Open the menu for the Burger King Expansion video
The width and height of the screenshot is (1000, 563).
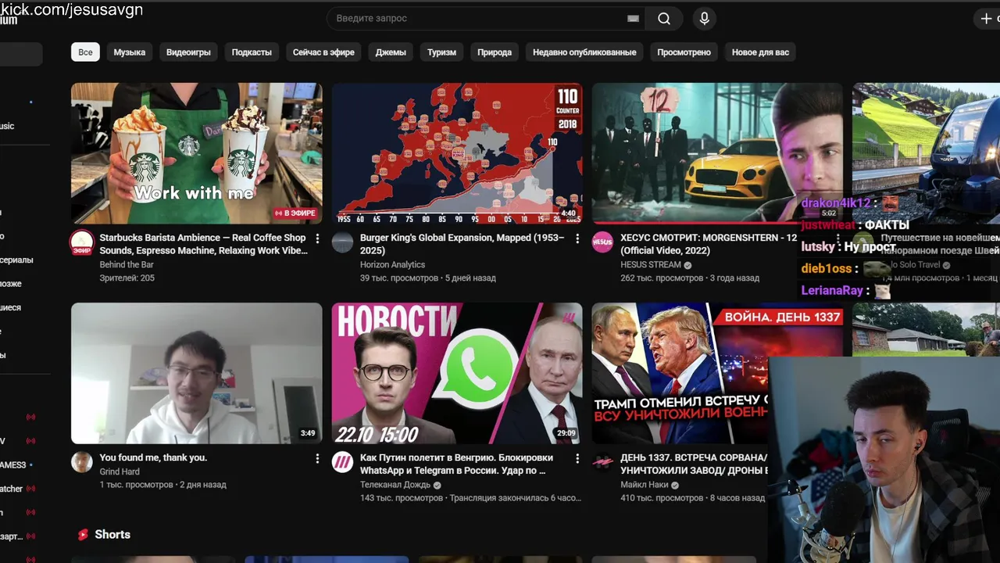(577, 238)
